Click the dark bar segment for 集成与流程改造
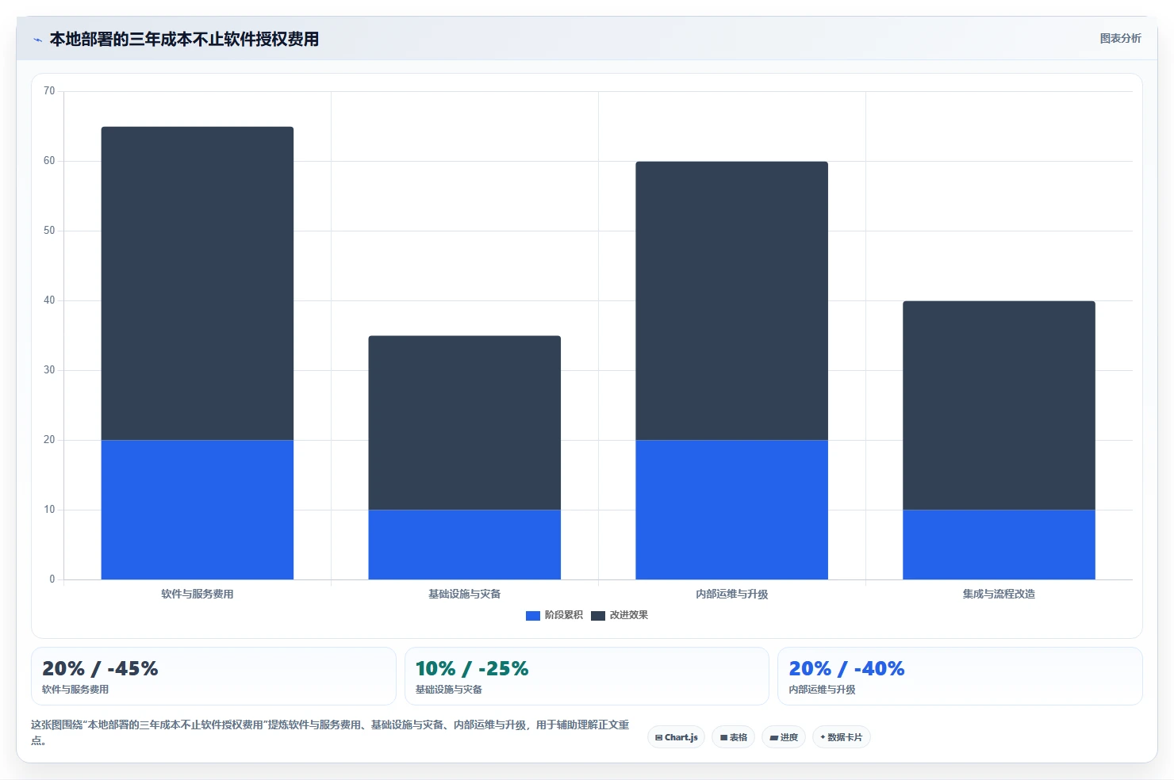Screen dimensions: 1174x780 [999, 405]
